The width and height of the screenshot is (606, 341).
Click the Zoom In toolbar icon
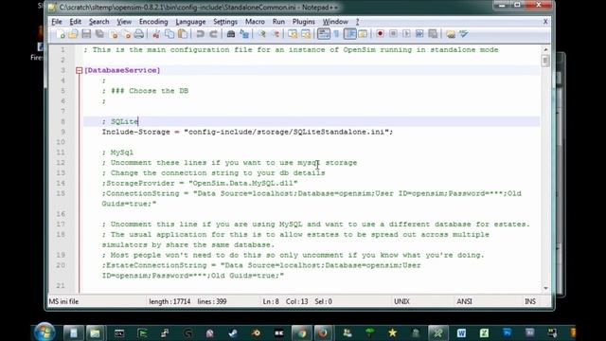[262, 34]
